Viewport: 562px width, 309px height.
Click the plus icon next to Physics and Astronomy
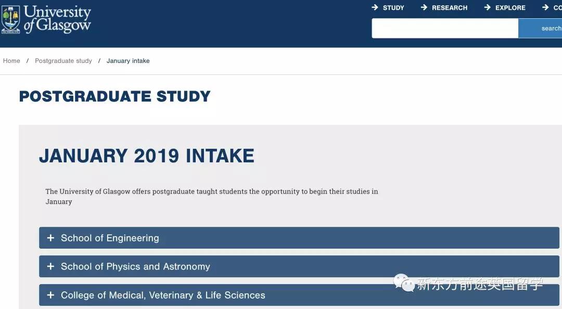tap(50, 266)
